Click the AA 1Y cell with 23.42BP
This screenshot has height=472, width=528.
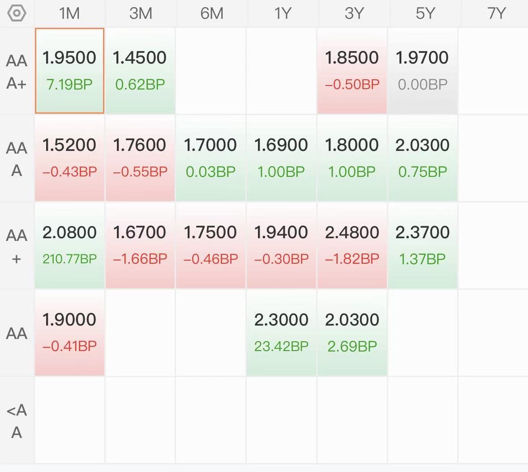281,333
